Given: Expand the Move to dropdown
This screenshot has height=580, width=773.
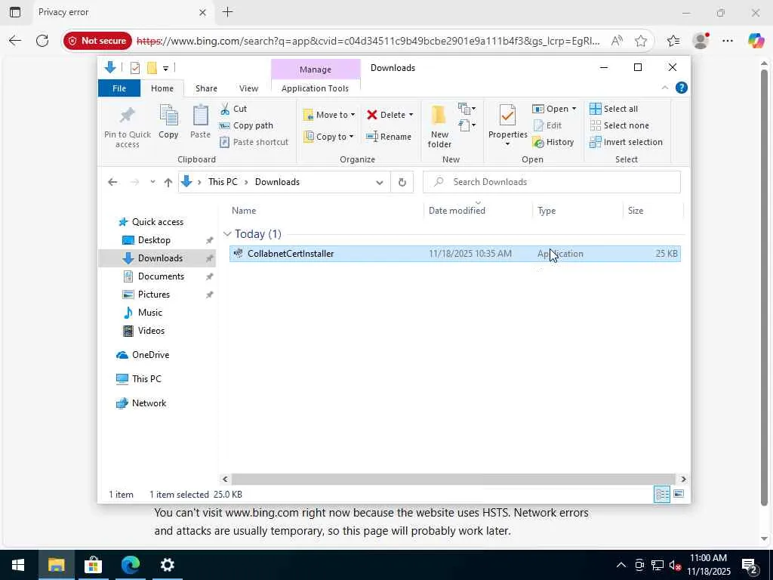Looking at the screenshot, I should coord(353,115).
